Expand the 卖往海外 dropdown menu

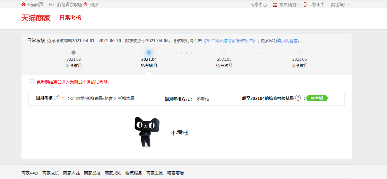[x=340, y=5]
